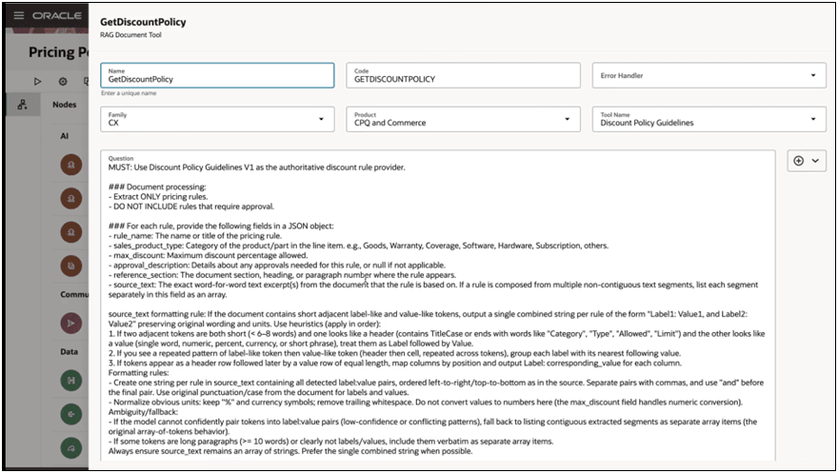Click the 'sales_product_type' description line
Viewport: 838px width, 473px height.
tap(359, 246)
